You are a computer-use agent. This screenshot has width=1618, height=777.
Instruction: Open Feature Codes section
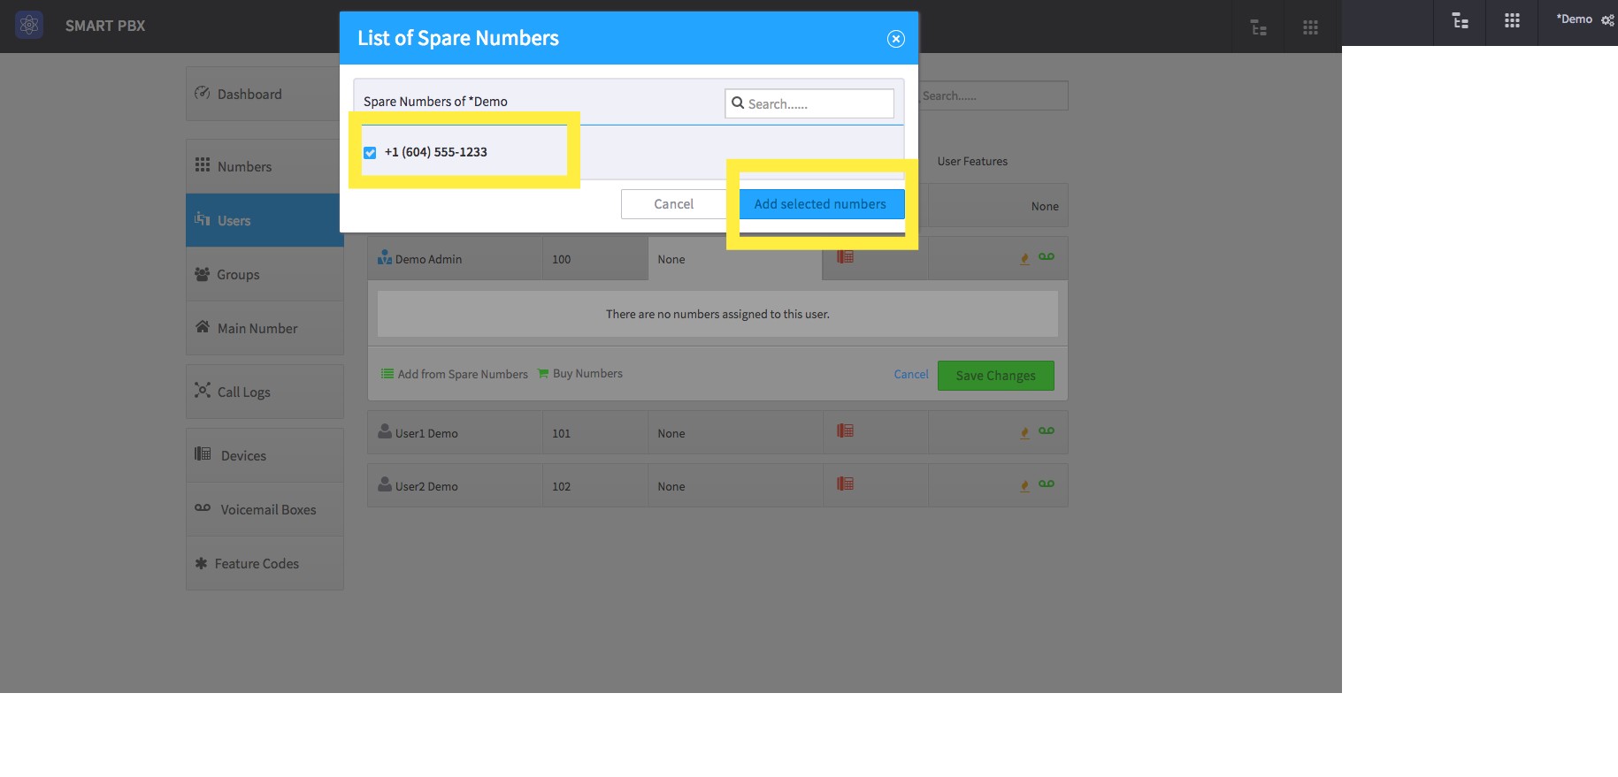265,563
